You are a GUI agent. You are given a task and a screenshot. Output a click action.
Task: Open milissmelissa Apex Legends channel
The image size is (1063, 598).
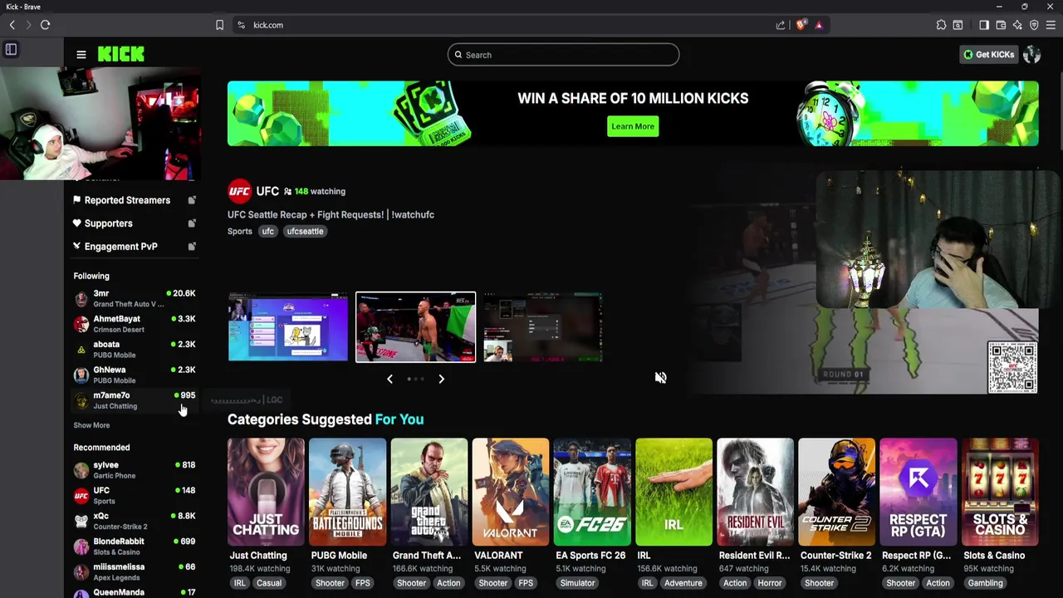(x=134, y=571)
